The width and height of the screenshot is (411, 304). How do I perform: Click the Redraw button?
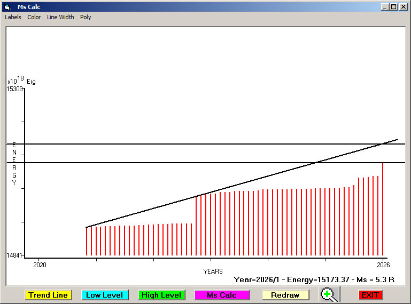click(x=285, y=295)
